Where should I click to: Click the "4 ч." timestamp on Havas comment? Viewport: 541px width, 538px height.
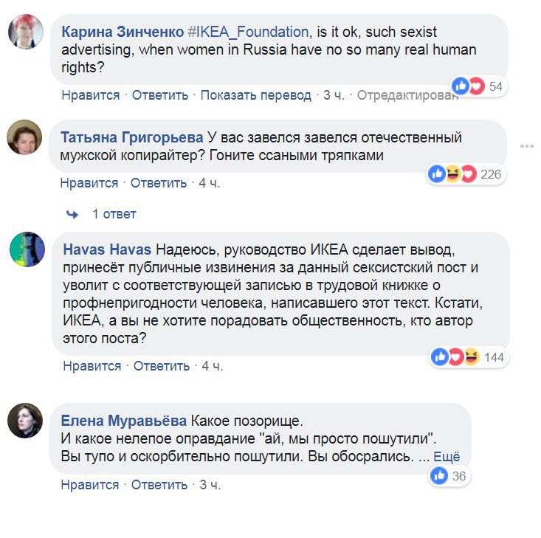pos(213,366)
